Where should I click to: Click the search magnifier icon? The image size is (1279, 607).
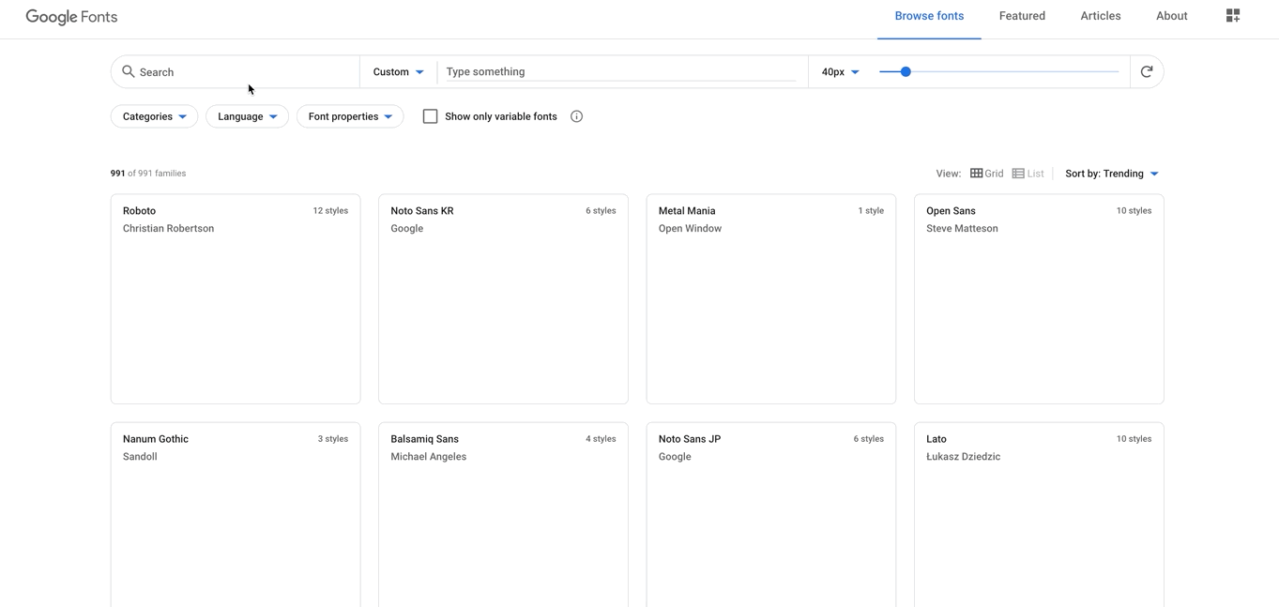click(x=128, y=71)
